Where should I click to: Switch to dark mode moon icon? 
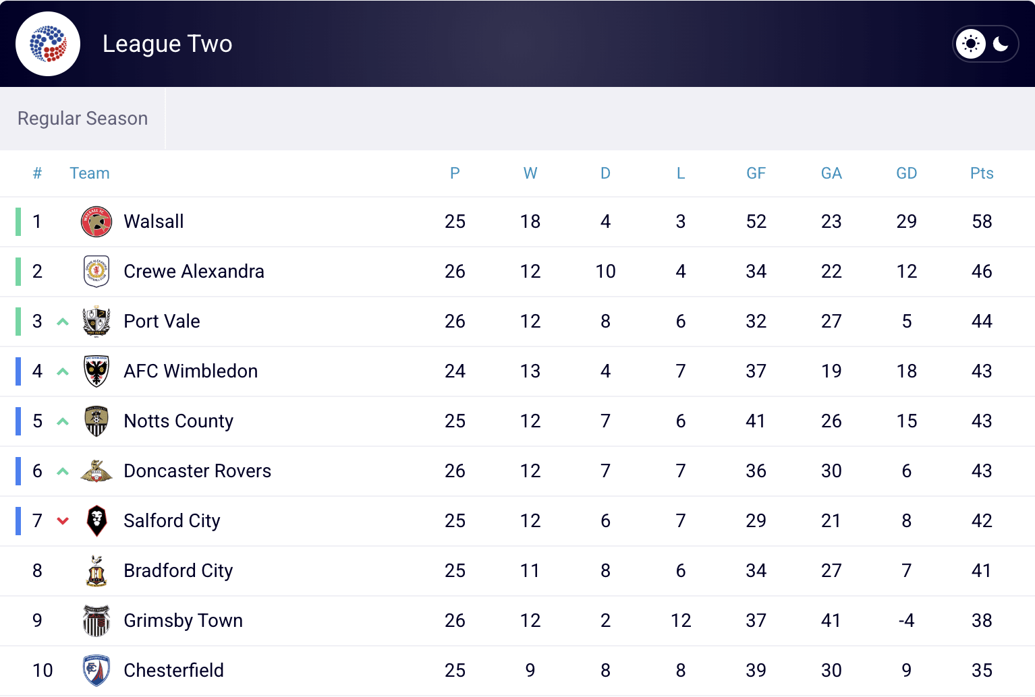1001,44
